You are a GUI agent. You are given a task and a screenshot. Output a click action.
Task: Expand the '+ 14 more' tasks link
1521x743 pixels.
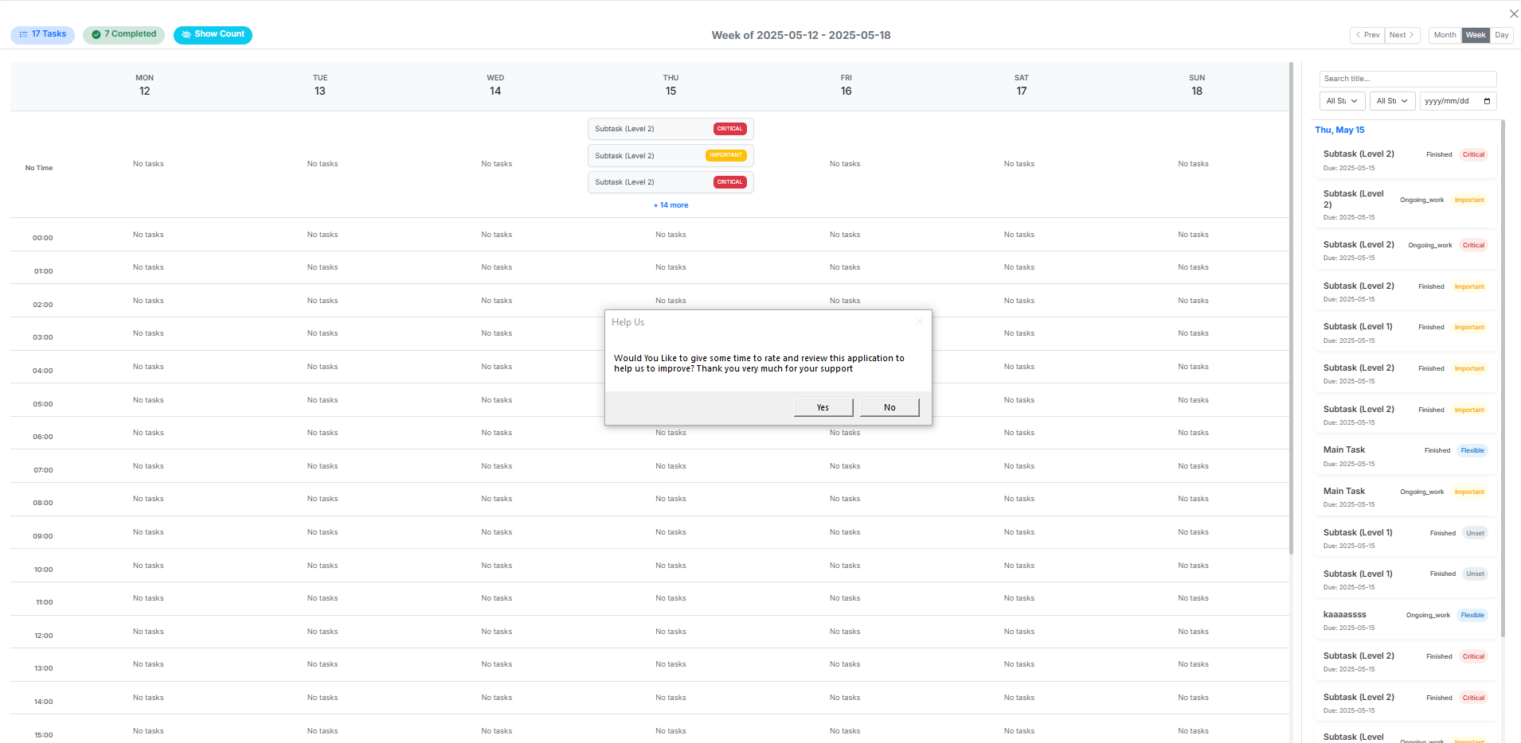(671, 205)
